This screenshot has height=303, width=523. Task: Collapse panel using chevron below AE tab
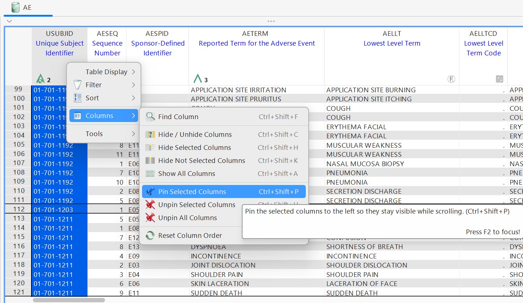pyautogui.click(x=9, y=21)
